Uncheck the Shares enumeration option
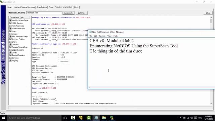215x121 pixels. click(x=10, y=42)
